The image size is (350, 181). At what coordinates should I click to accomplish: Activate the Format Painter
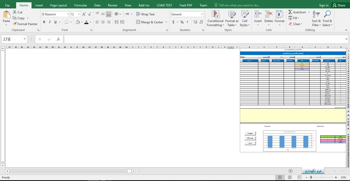(25, 24)
